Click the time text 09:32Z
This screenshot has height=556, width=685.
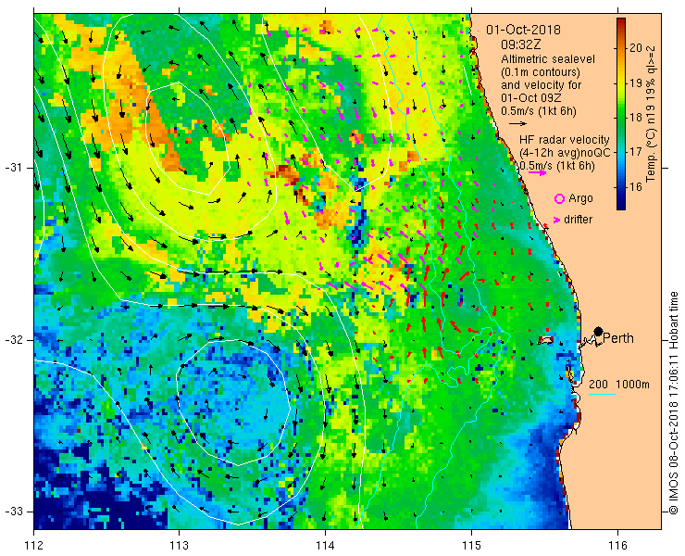tap(520, 44)
